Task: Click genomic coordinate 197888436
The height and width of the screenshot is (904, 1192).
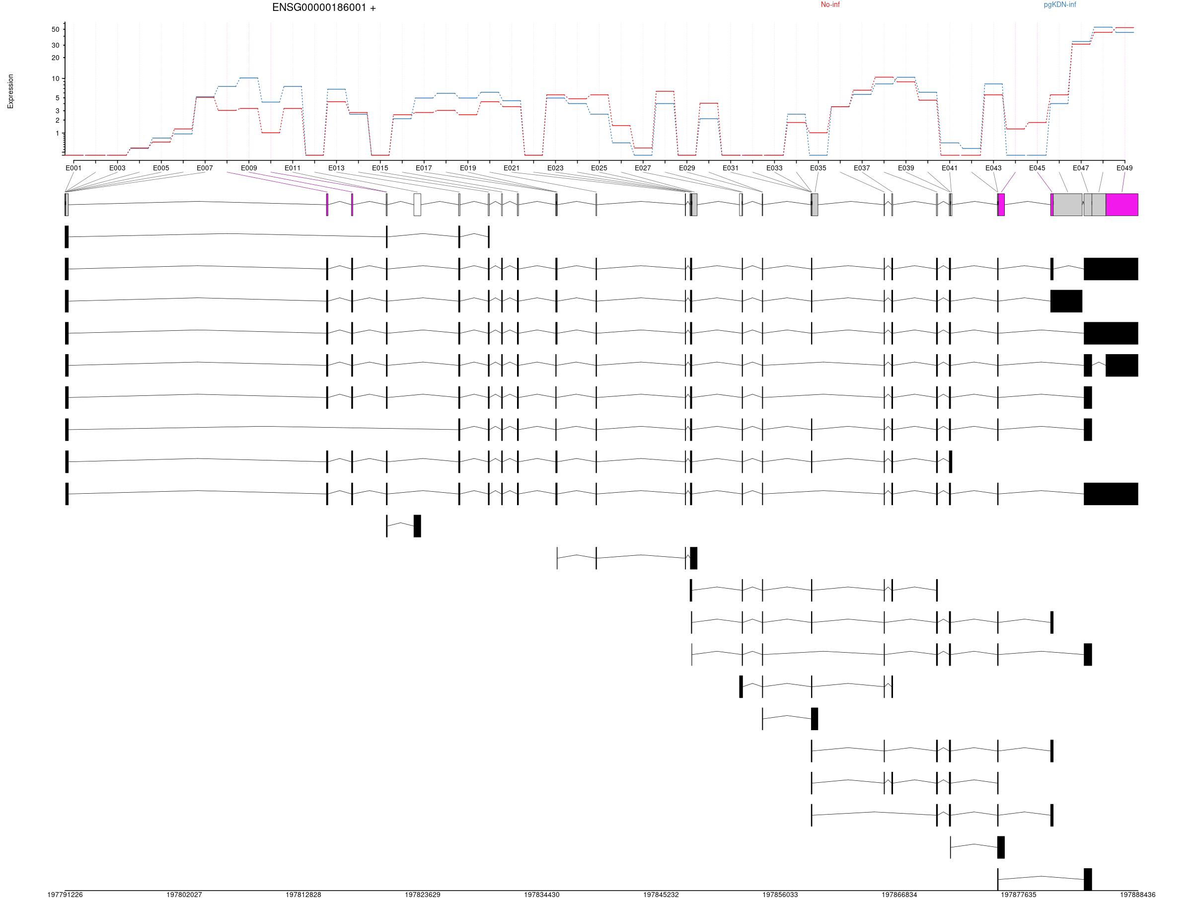Action: coord(1137,894)
